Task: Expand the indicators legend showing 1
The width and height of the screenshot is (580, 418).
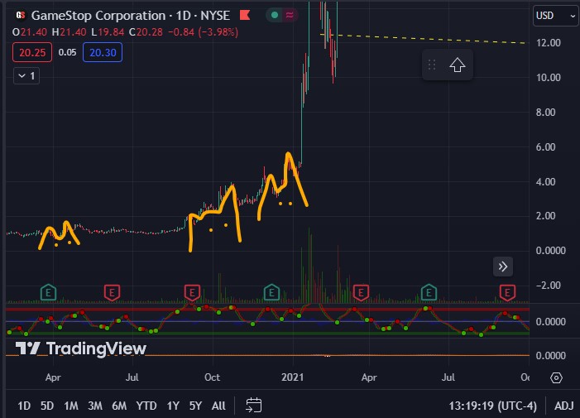Action: (26, 75)
